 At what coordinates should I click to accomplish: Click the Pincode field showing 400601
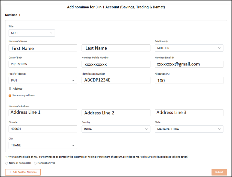click(43, 129)
